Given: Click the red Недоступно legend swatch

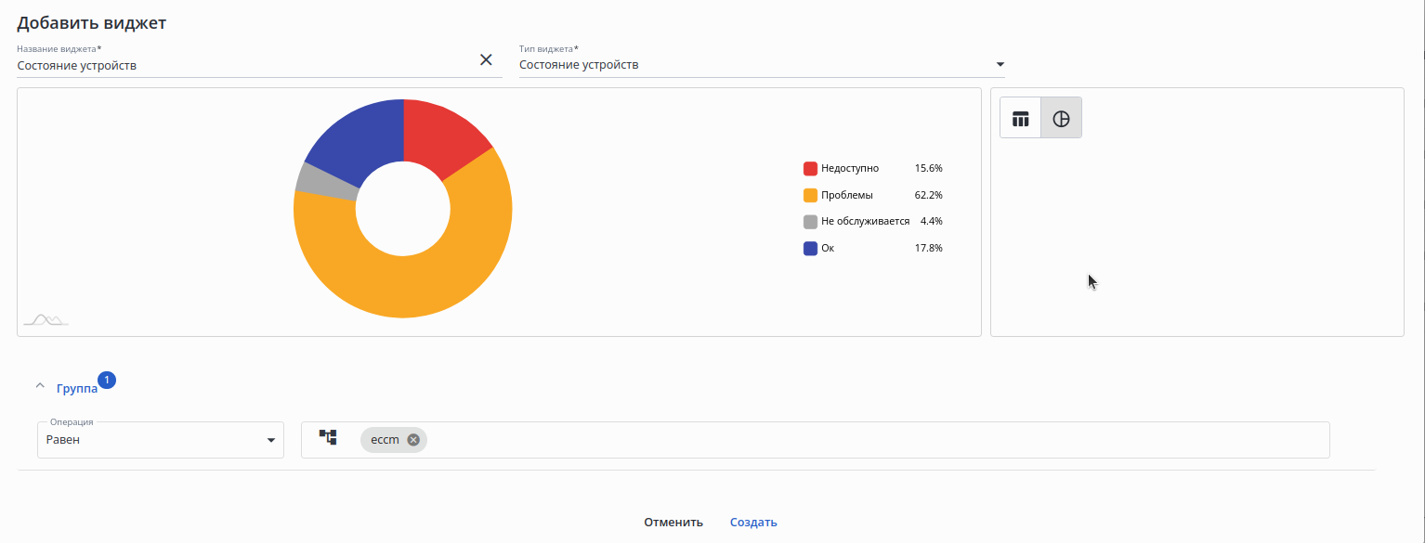Looking at the screenshot, I should 810,168.
